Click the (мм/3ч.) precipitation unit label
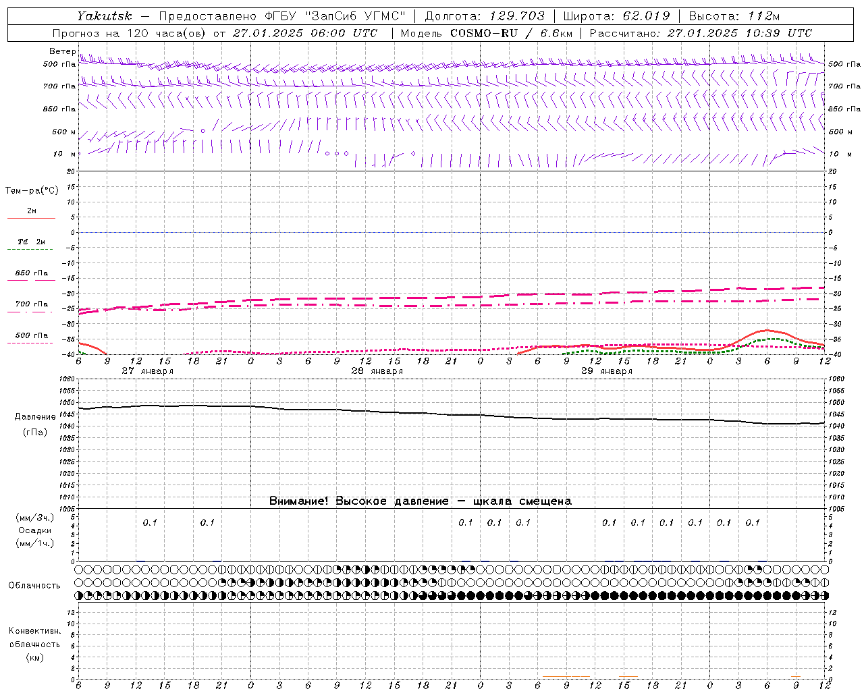The width and height of the screenshot is (864, 691). 35,518
